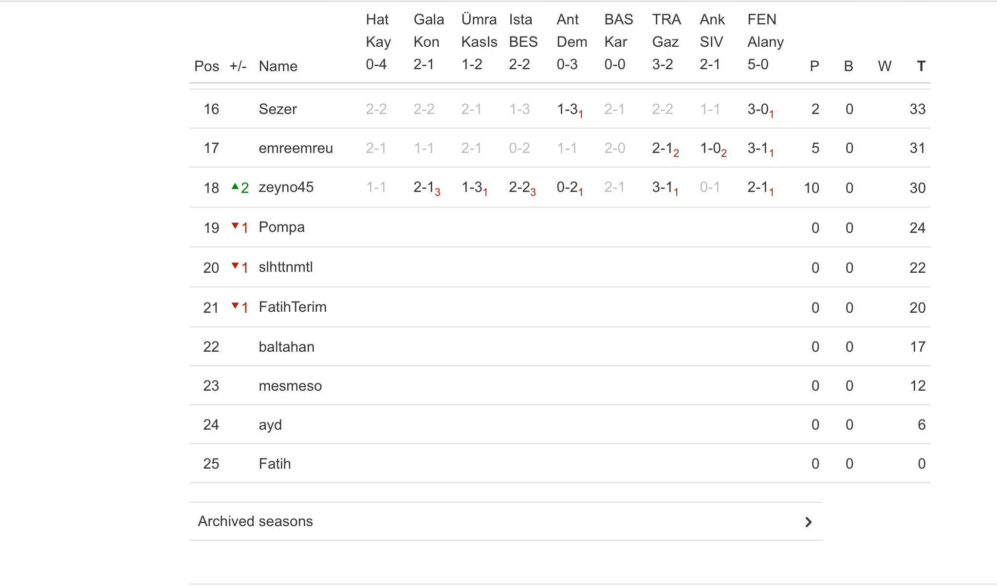Click the W column header
Image resolution: width=997 pixels, height=587 pixels.
tap(884, 66)
